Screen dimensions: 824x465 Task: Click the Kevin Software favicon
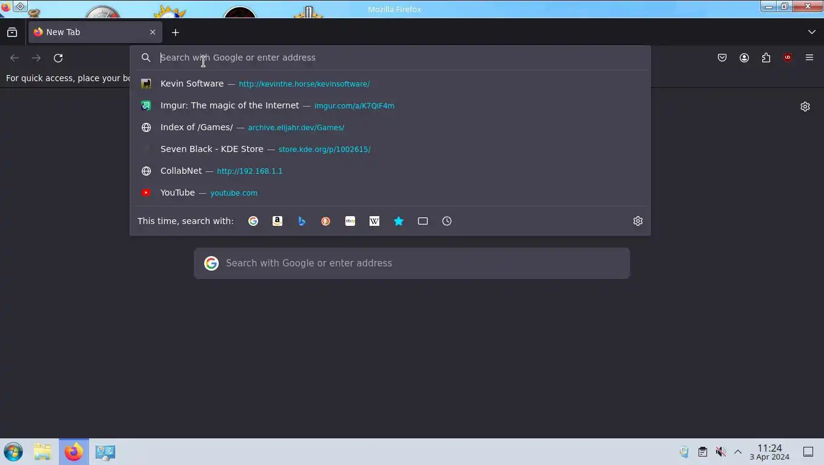click(146, 84)
